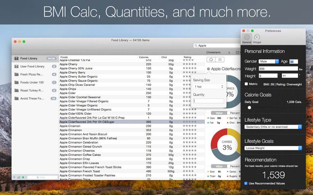Switch to the pie chart view button
The height and width of the screenshot is (195, 313).
point(211,60)
